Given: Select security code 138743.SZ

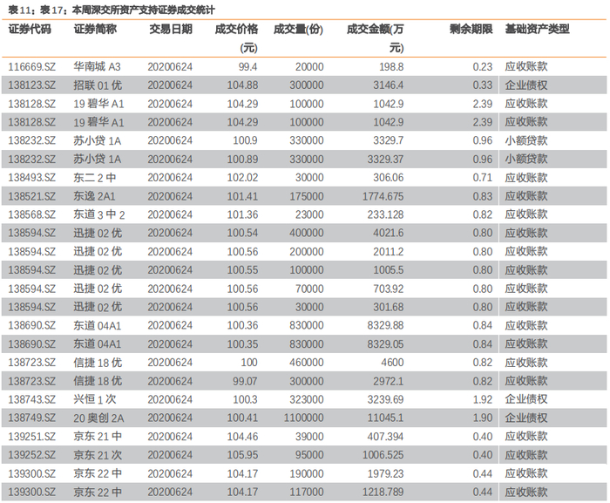Looking at the screenshot, I should [32, 399].
